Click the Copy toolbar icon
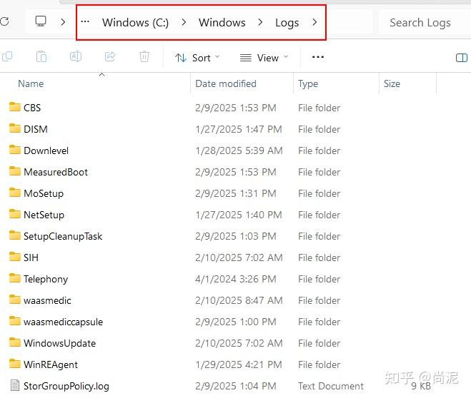This screenshot has height=398, width=471. tap(7, 56)
